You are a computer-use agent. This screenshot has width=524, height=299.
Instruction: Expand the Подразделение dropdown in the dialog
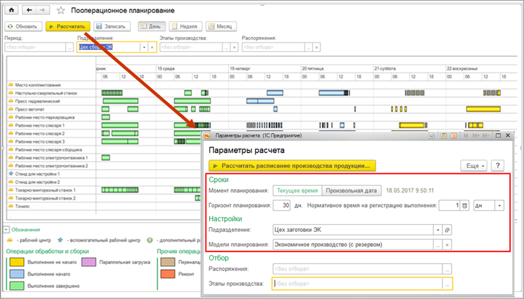(x=438, y=229)
